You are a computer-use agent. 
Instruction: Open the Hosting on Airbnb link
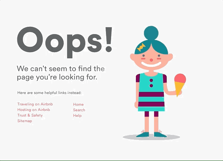33,110
